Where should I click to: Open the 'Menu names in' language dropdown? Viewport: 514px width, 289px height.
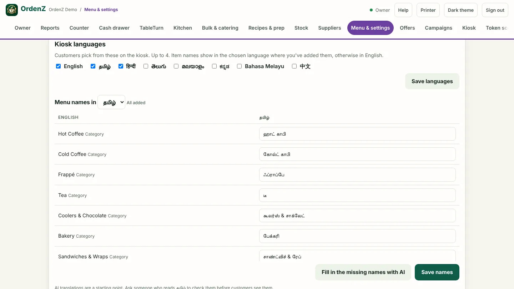point(111,102)
